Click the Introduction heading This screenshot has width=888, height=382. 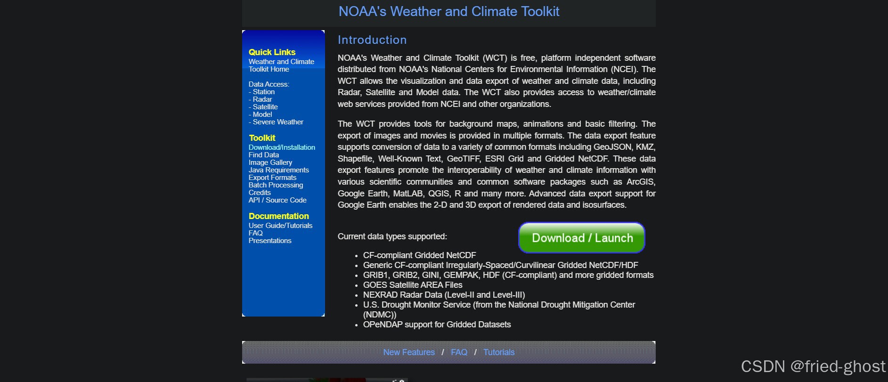pyautogui.click(x=372, y=40)
